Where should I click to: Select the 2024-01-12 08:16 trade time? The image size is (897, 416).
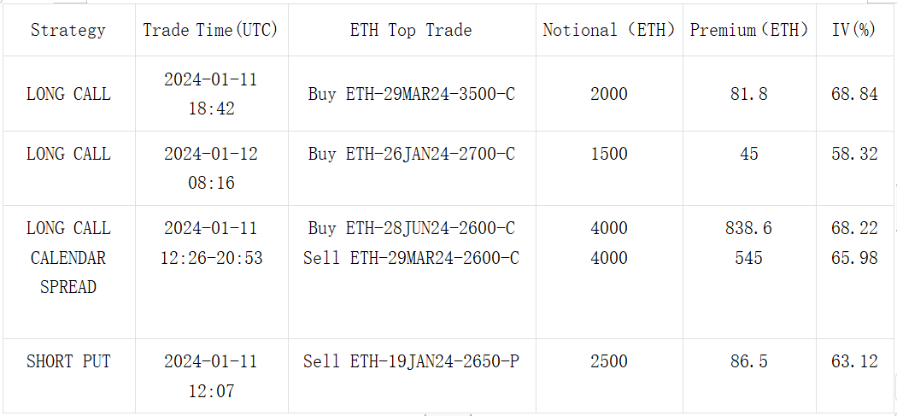click(x=211, y=168)
